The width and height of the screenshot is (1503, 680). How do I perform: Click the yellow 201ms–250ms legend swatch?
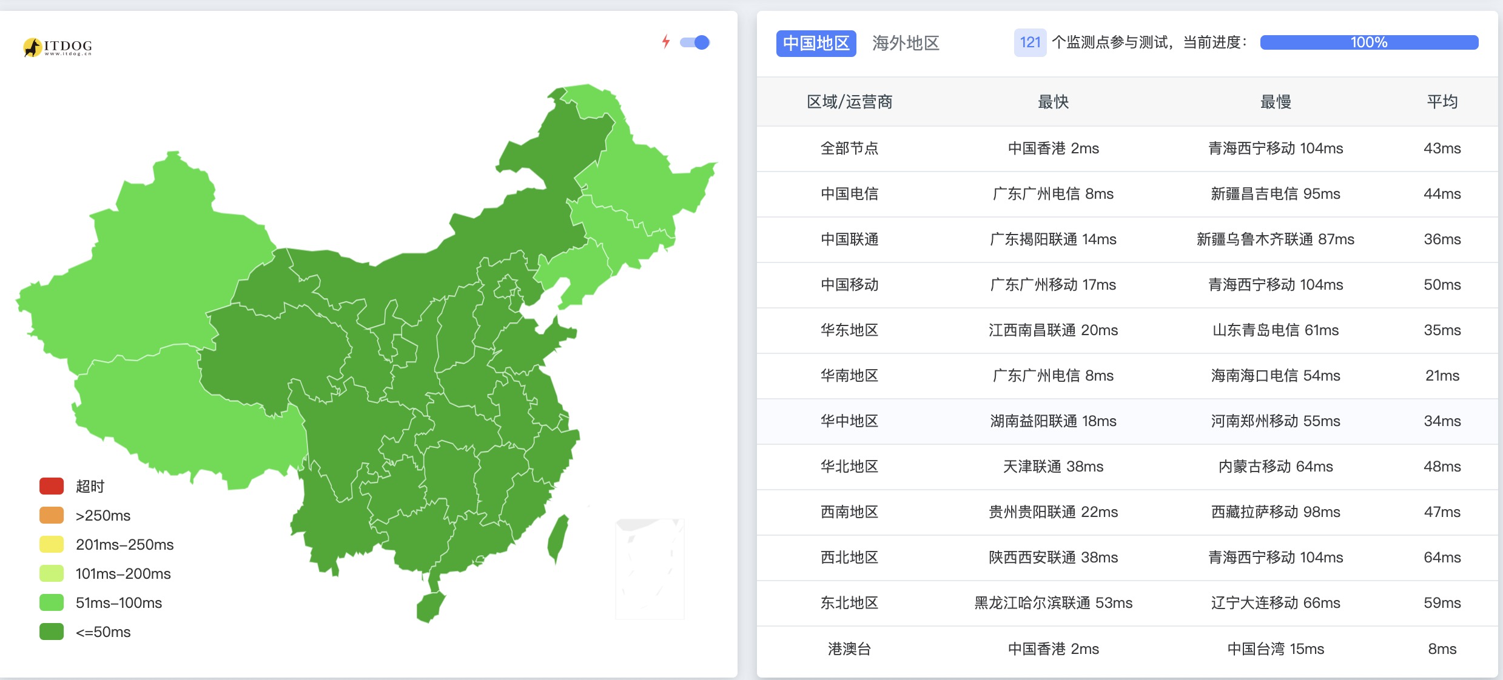(52, 544)
